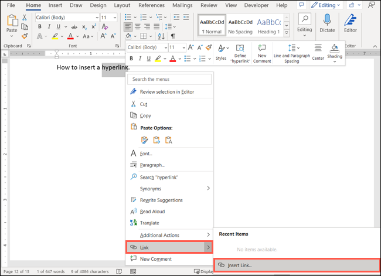Switch to the References tab
The width and height of the screenshot is (381, 276).
tap(151, 5)
